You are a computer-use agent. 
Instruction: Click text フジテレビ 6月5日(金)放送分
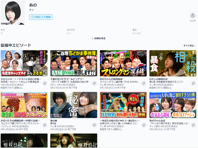15,126
